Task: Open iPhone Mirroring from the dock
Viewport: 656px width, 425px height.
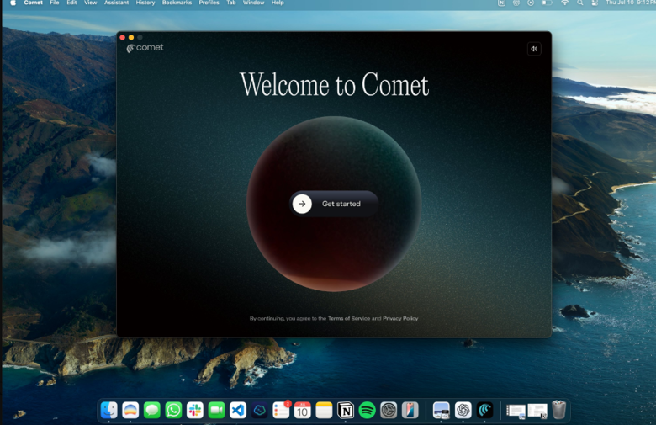Action: coord(410,411)
